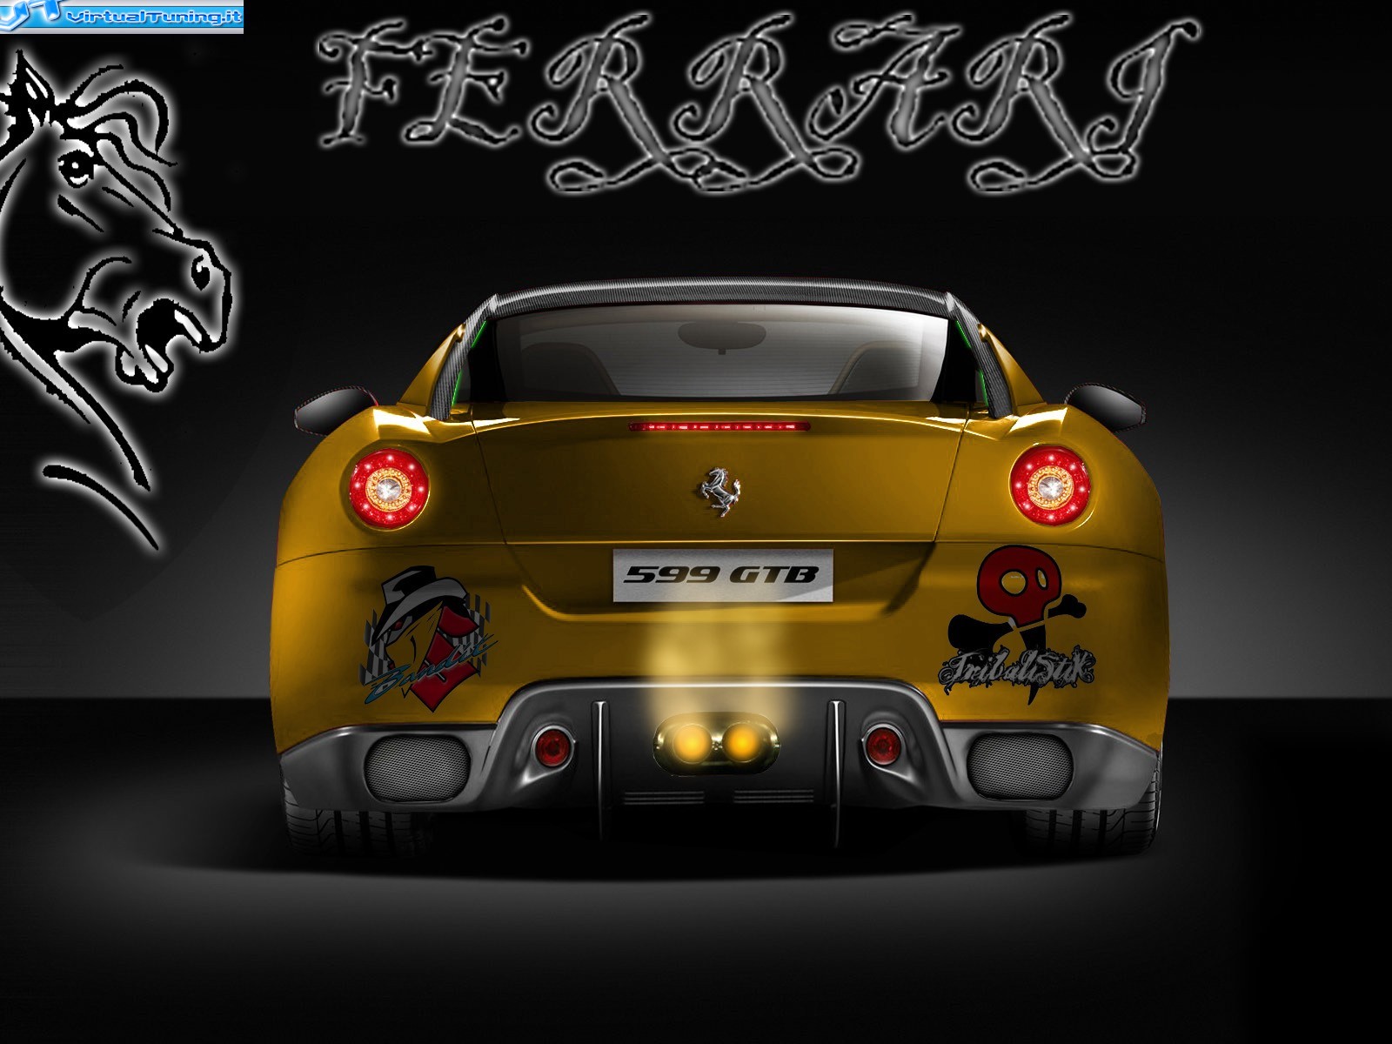1392x1044 pixels.
Task: Click the chrome prancing horse badge
Action: [722, 491]
